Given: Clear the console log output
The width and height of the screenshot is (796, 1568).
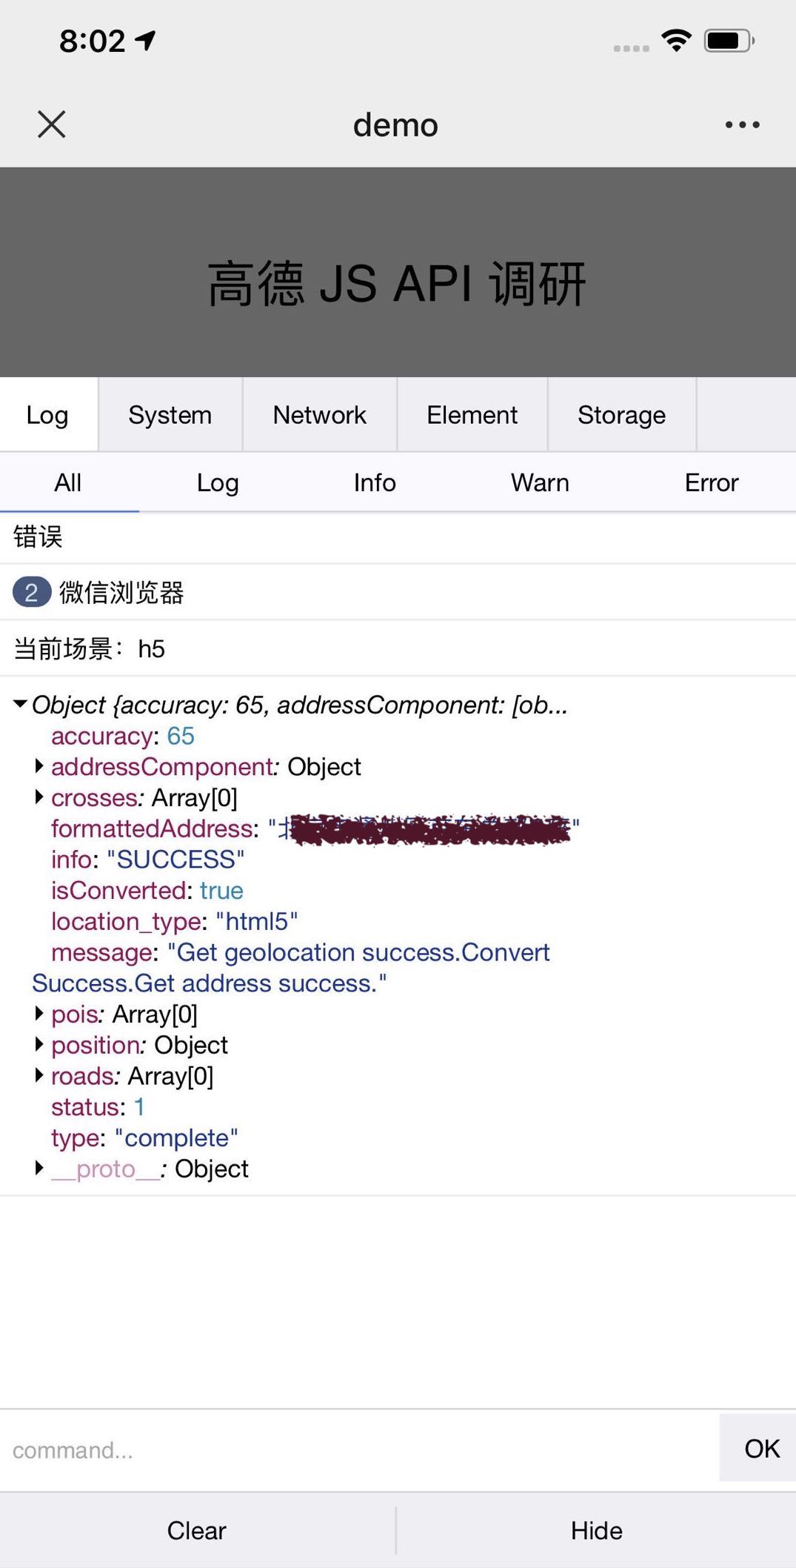Looking at the screenshot, I should pyautogui.click(x=196, y=1530).
